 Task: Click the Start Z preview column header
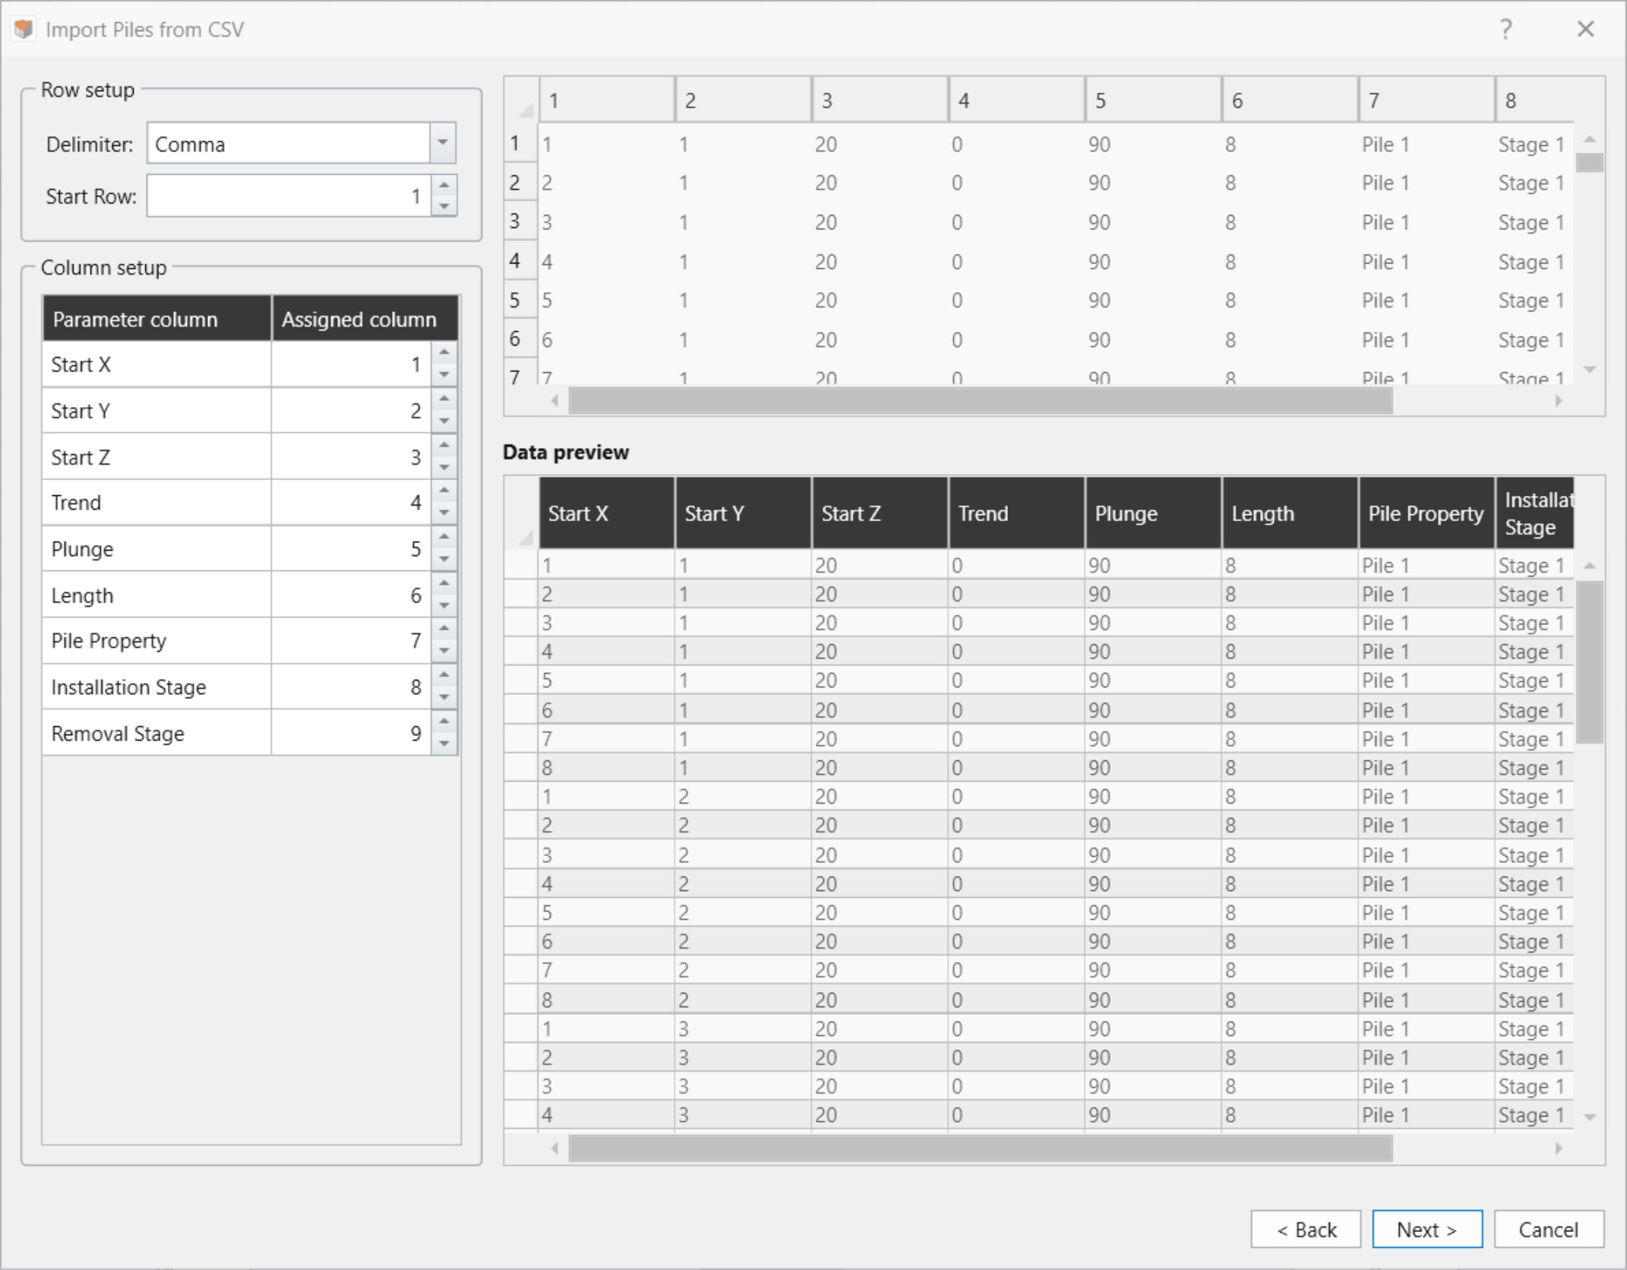[x=880, y=513]
